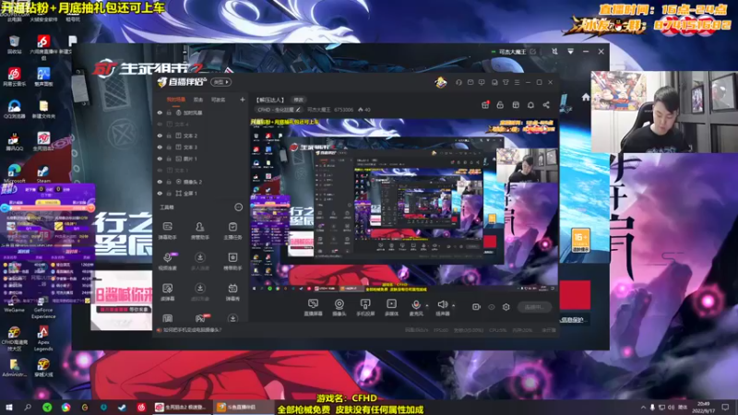Open hamburger menu in streaming app title bar
This screenshot has height=415, width=738.
pyautogui.click(x=517, y=82)
